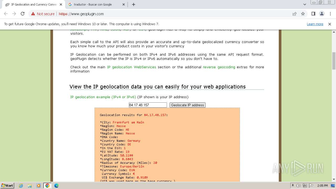Open File Explorer from taskbar

30,186
